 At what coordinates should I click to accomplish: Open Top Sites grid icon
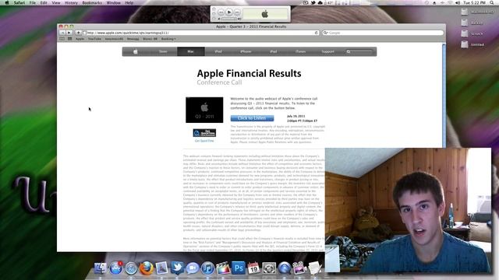(69, 39)
